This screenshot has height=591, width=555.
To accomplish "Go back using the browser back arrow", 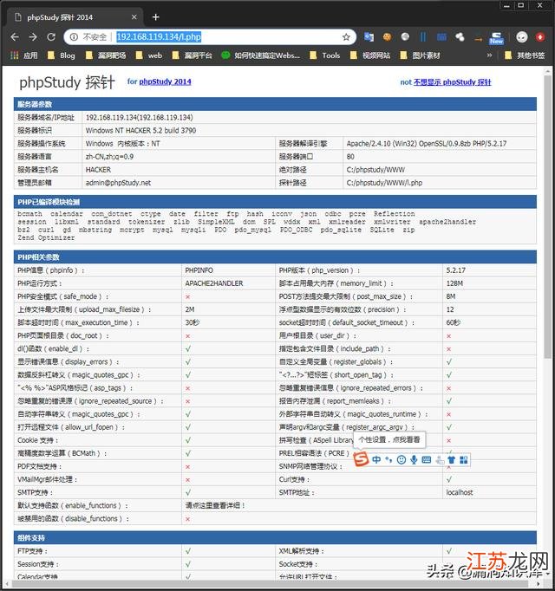I will (15, 37).
